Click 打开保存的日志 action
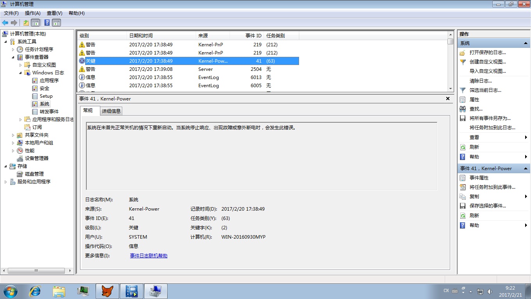 488,53
